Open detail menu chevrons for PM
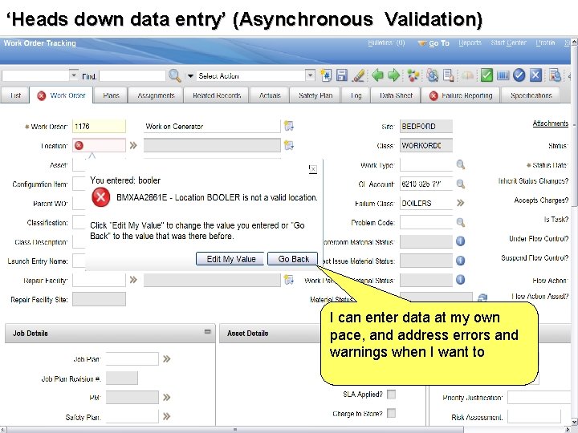Viewport: 578px width, 433px height. click(167, 397)
